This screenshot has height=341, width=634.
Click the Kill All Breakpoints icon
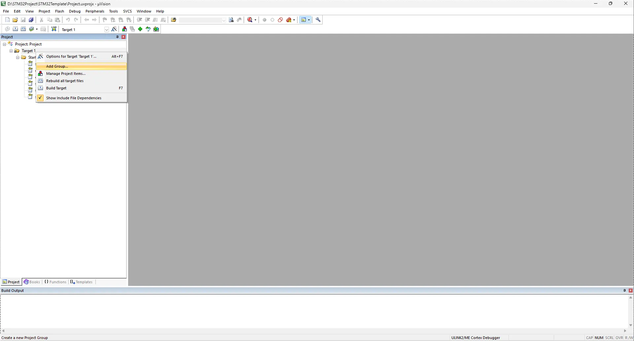click(289, 20)
